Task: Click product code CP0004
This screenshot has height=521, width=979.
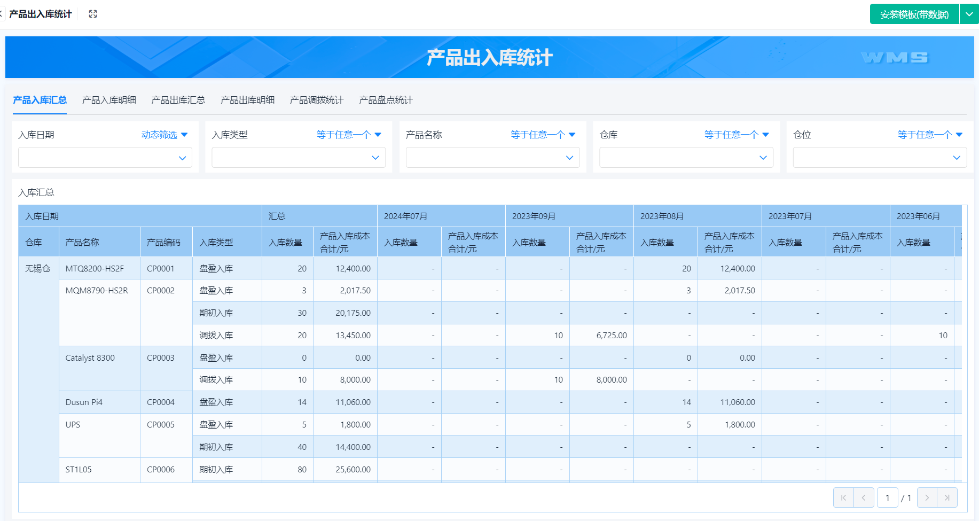Action: pyautogui.click(x=166, y=402)
